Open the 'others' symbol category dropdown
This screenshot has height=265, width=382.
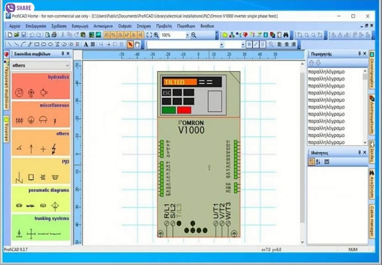67,65
